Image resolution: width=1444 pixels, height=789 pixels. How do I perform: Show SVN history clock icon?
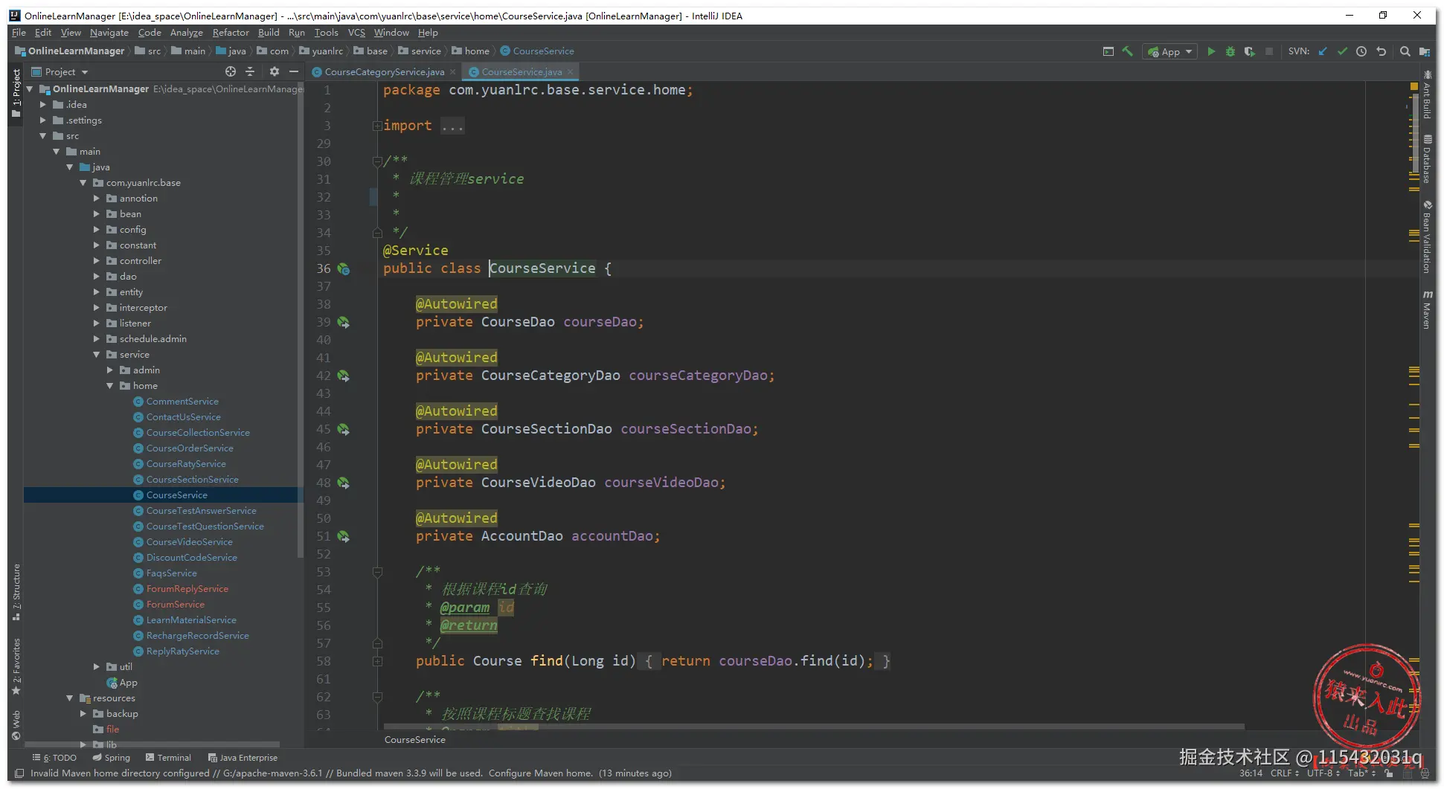tap(1361, 51)
